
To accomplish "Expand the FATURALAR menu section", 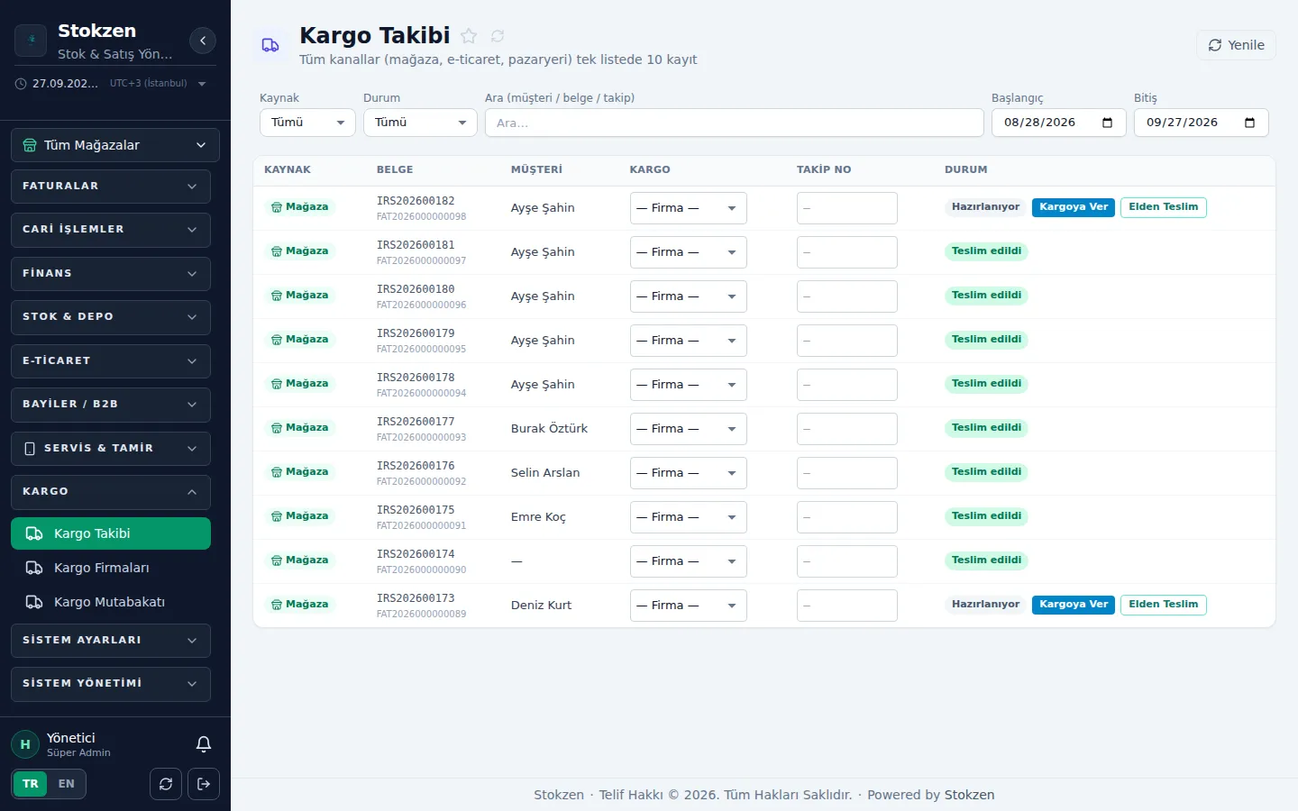I will coord(111,187).
